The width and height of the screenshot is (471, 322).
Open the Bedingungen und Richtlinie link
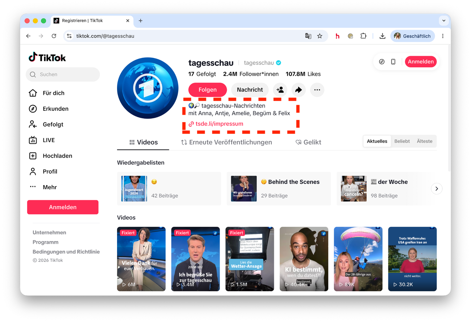pyautogui.click(x=66, y=252)
